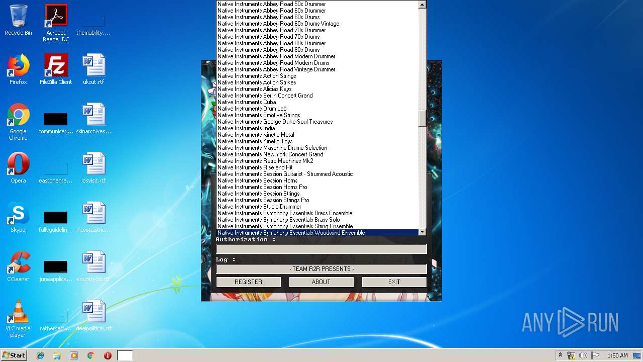Select Native Instruments New York Concert Grand
643x362 pixels.
[x=317, y=154]
